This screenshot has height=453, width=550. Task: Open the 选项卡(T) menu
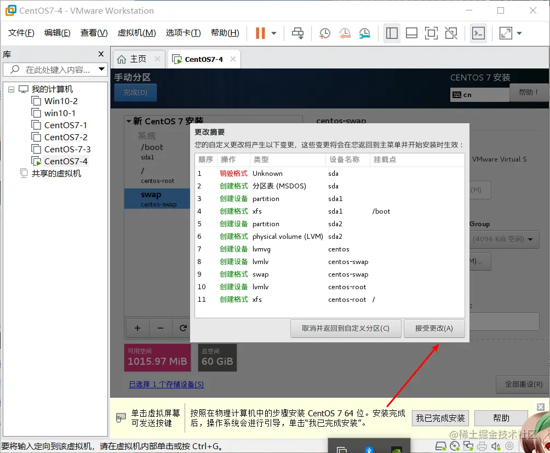coord(183,33)
